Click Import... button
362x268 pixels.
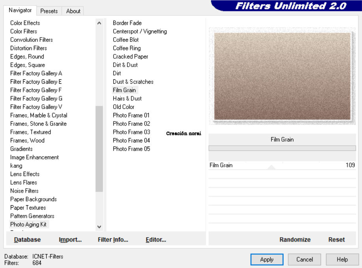[x=70, y=240]
